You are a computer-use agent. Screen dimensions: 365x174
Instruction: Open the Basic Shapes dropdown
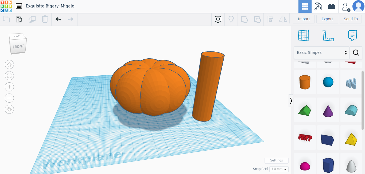pos(321,52)
